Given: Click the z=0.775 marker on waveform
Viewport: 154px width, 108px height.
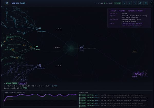Looking at the screenshot, I should click(x=73, y=95).
